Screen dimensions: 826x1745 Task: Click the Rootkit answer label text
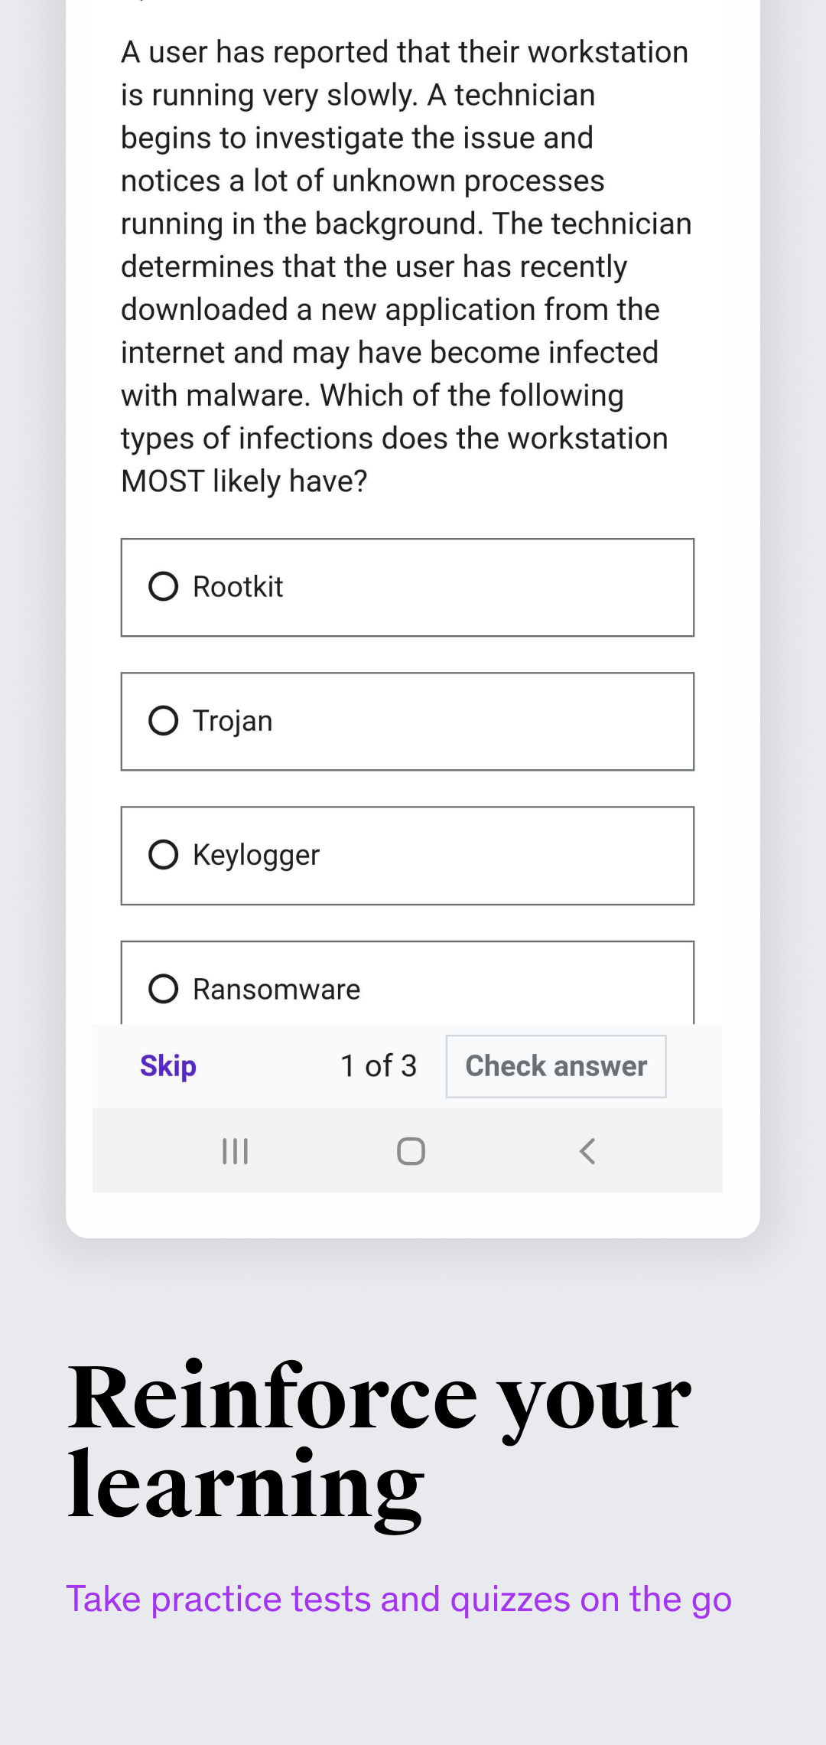(x=238, y=587)
